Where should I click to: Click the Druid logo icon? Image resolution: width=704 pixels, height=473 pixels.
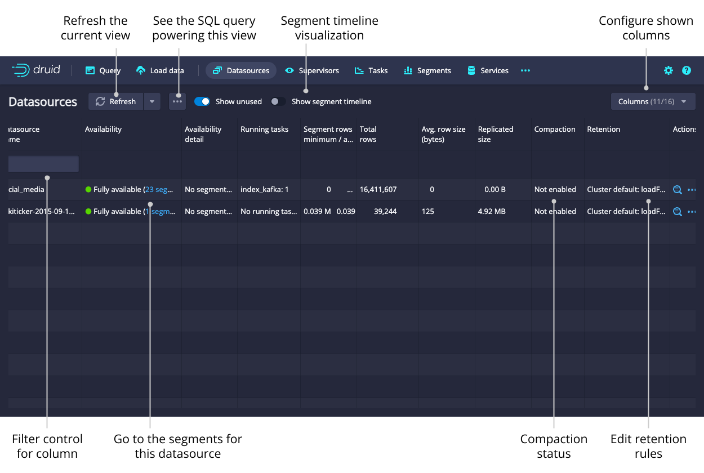(21, 70)
